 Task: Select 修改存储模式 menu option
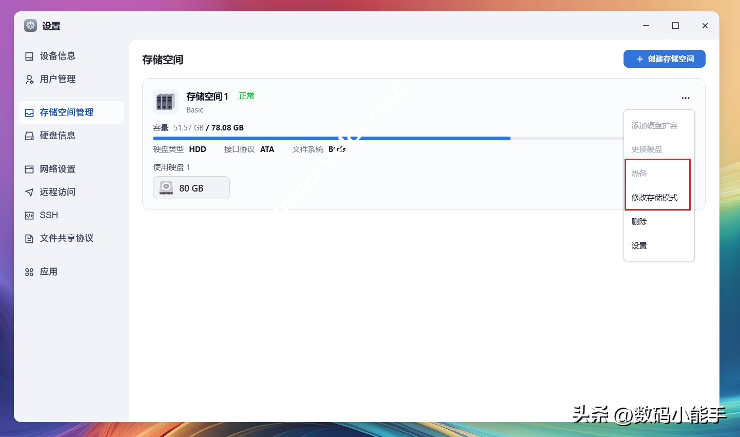click(659, 198)
